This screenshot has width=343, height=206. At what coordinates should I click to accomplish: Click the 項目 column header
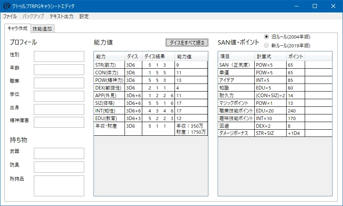237,57
